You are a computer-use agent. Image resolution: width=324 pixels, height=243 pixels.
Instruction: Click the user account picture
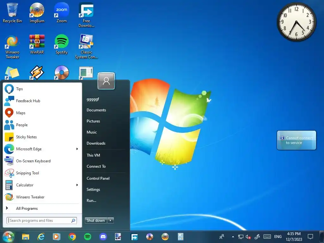tap(106, 81)
